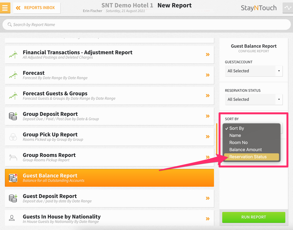Click Group Pick Up circles icon

click(x=13, y=137)
